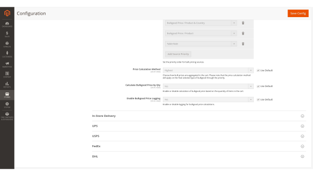313x176 pixels.
Task: Click the Configuration page title
Action: tap(31, 13)
